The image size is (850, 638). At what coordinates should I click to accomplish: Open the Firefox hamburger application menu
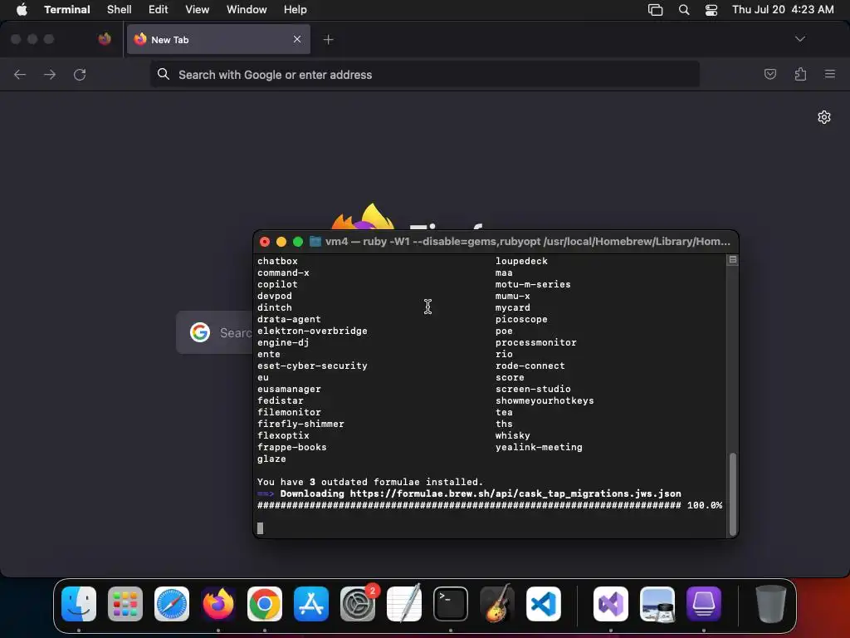pos(830,74)
